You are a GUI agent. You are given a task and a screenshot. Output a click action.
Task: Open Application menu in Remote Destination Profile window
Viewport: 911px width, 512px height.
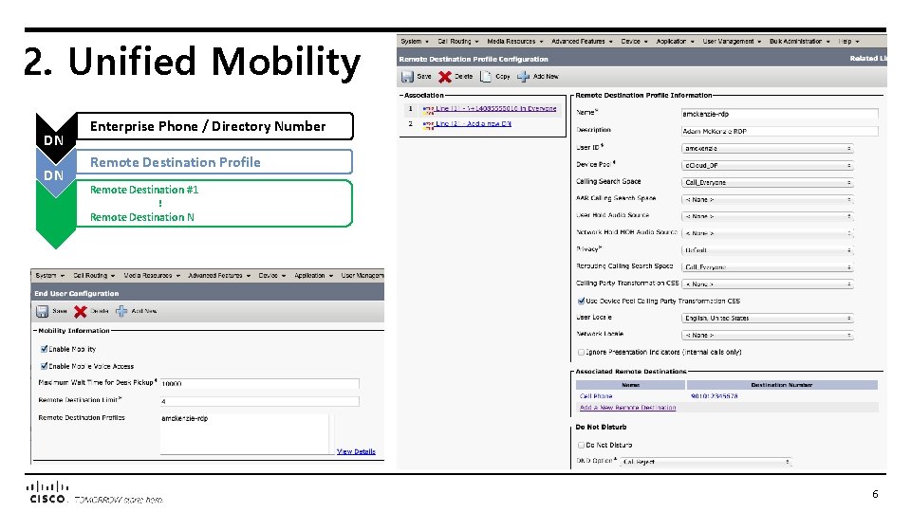(x=675, y=42)
